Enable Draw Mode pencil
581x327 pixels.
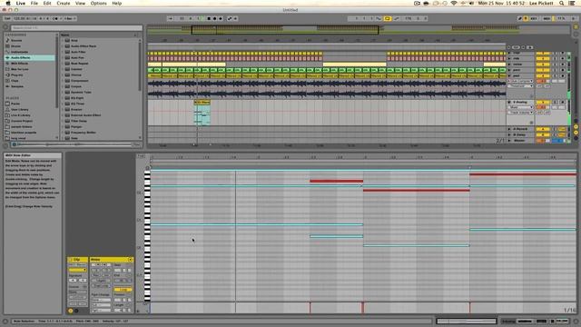520,18
